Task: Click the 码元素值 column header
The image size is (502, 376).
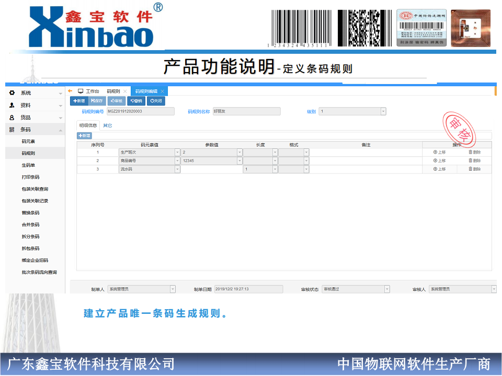Action: coord(149,145)
